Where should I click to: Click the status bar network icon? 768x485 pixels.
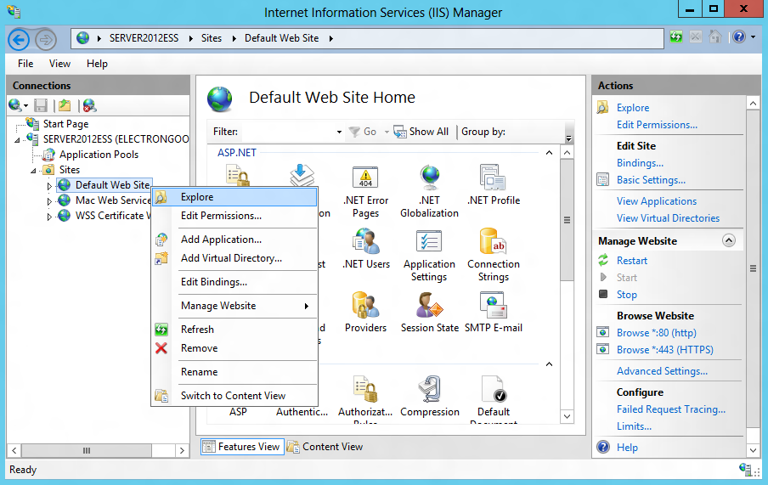coord(746,470)
